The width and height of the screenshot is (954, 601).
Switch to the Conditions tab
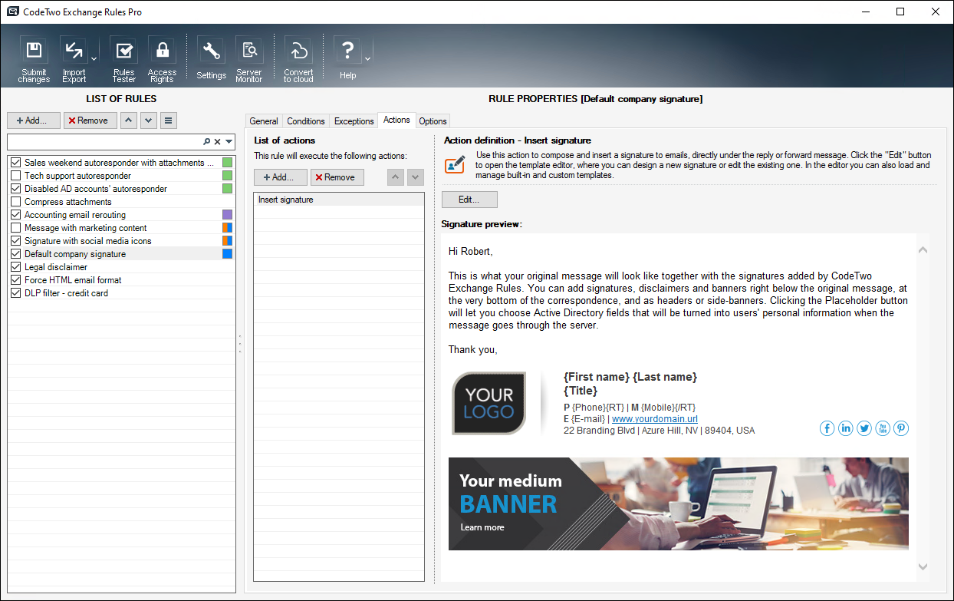click(x=306, y=121)
